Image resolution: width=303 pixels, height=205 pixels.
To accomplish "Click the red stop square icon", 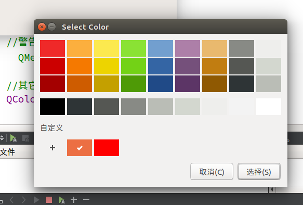I will click(49, 200).
